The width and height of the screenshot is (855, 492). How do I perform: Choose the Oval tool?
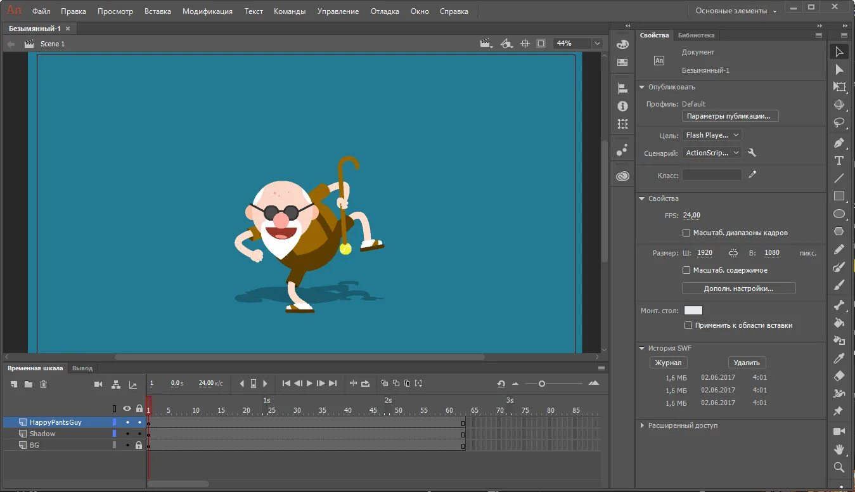coord(839,214)
